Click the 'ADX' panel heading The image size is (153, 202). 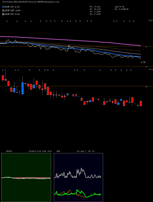coord(58,151)
